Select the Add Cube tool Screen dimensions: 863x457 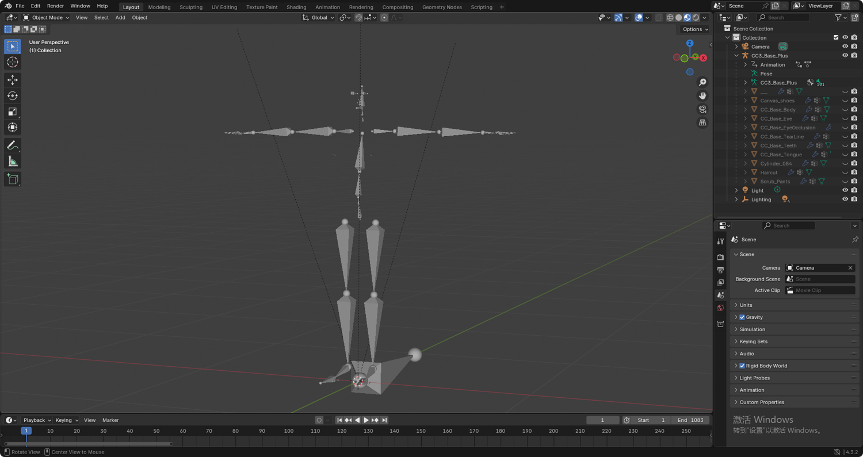pyautogui.click(x=13, y=179)
